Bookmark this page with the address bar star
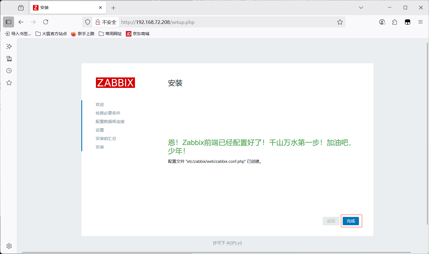 pos(340,22)
